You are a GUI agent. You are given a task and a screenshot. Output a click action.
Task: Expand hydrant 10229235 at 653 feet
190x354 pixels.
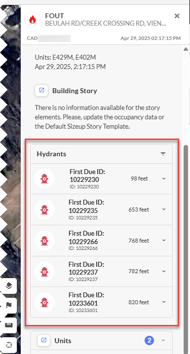click(164, 209)
